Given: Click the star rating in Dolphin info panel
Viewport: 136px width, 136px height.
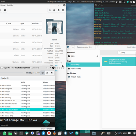Looking at the screenshot, I should coord(60,68).
